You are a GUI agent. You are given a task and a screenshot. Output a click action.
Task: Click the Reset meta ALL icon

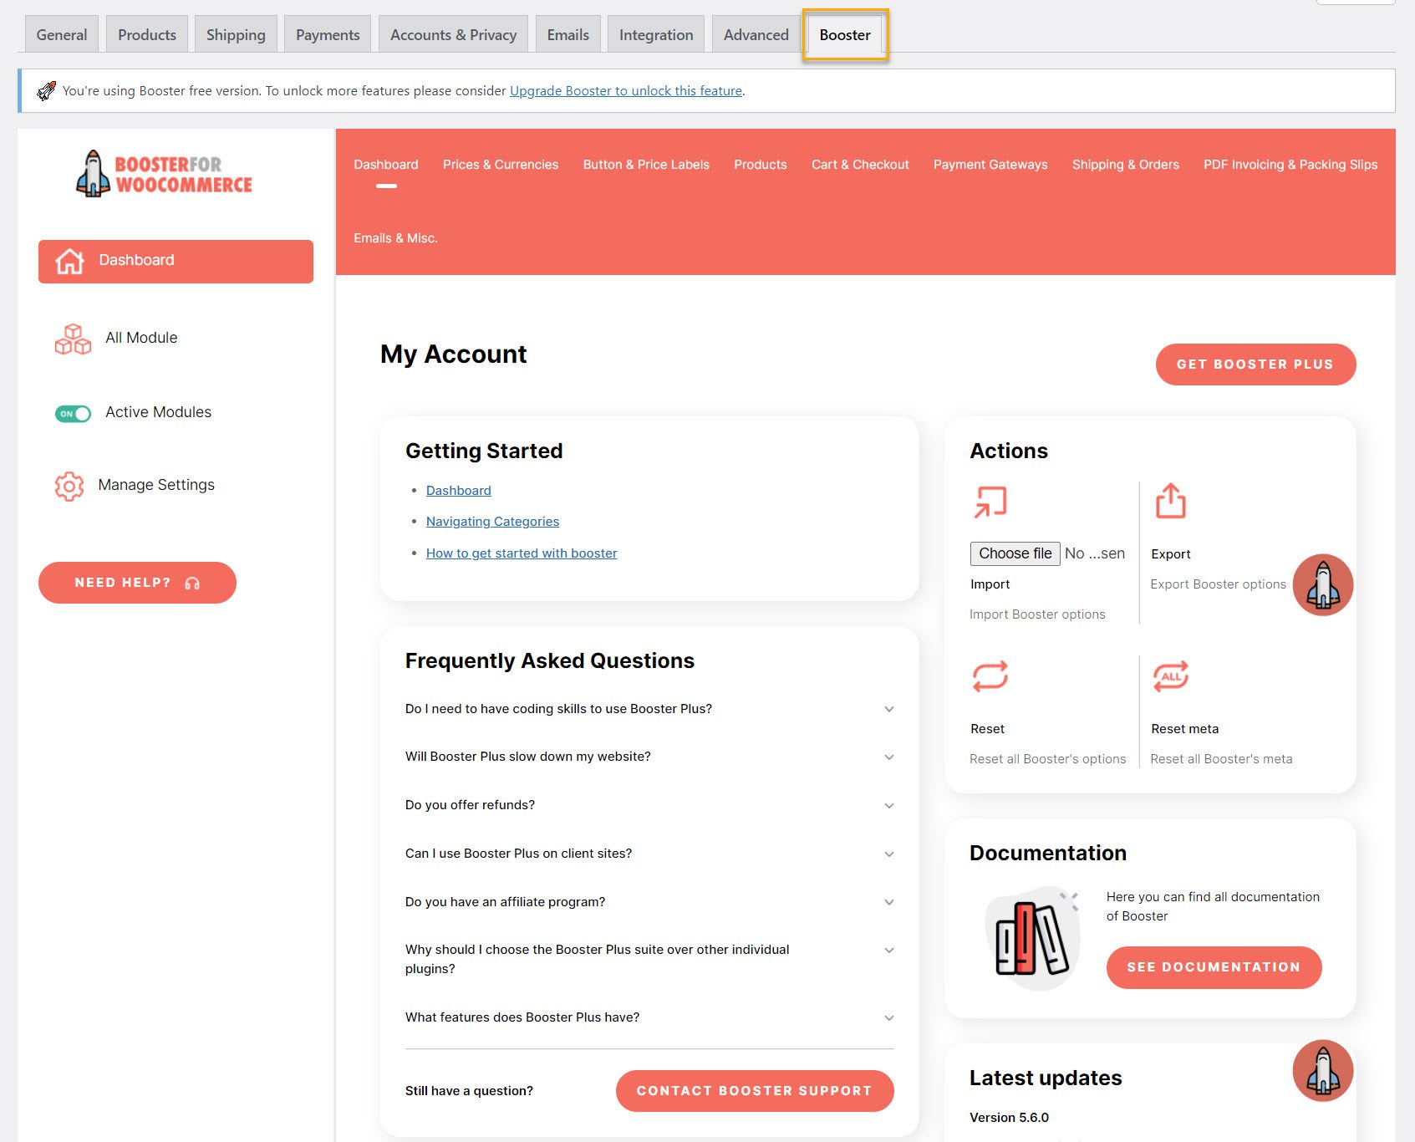(1170, 676)
